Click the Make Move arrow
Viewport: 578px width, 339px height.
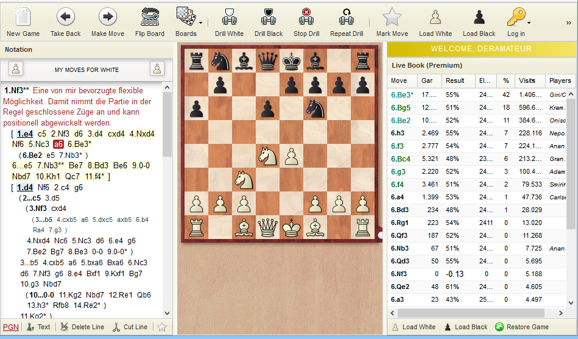(x=107, y=17)
